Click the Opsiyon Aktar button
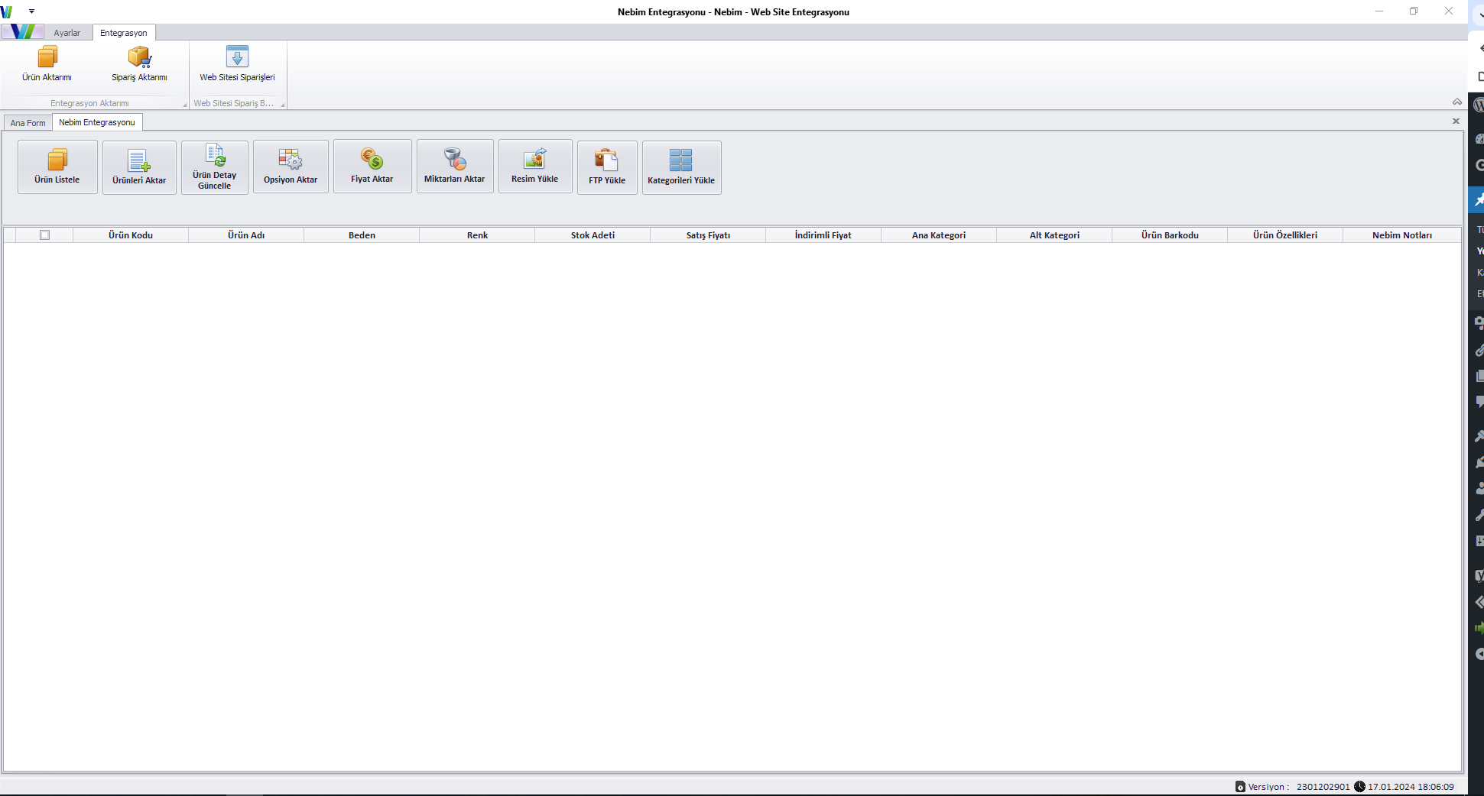This screenshot has height=796, width=1484. (x=291, y=167)
